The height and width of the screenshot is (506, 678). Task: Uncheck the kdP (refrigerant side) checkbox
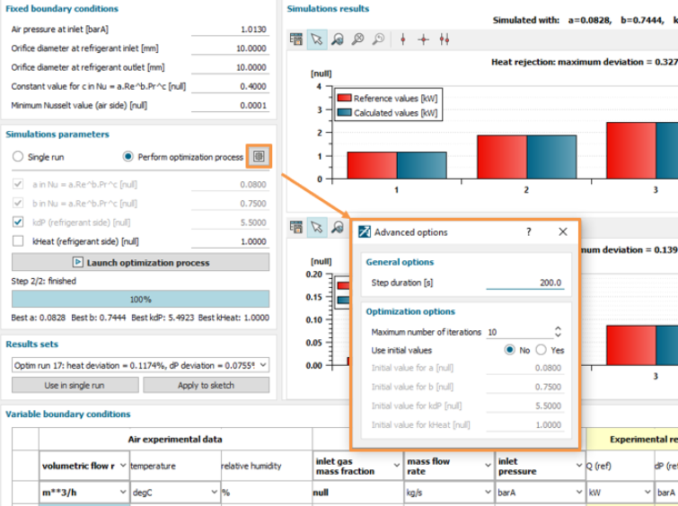point(18,222)
